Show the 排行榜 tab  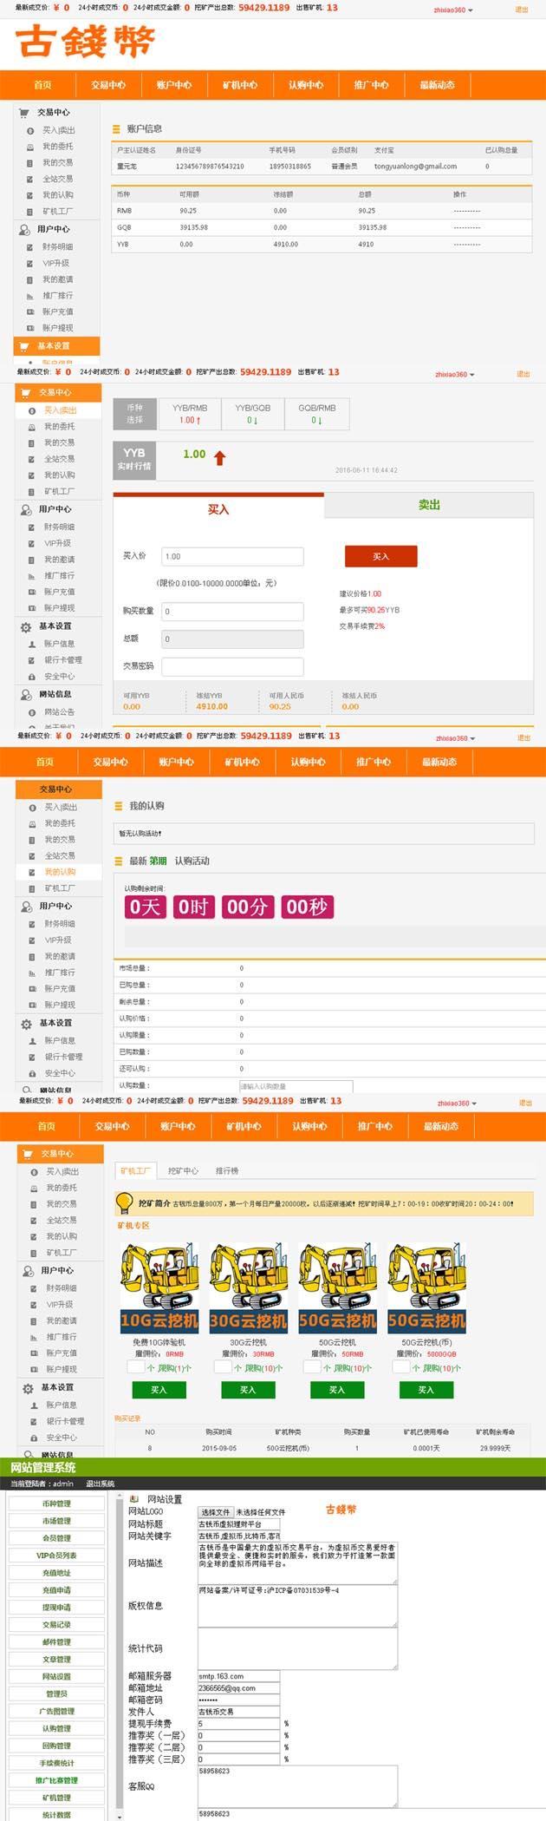click(227, 1170)
